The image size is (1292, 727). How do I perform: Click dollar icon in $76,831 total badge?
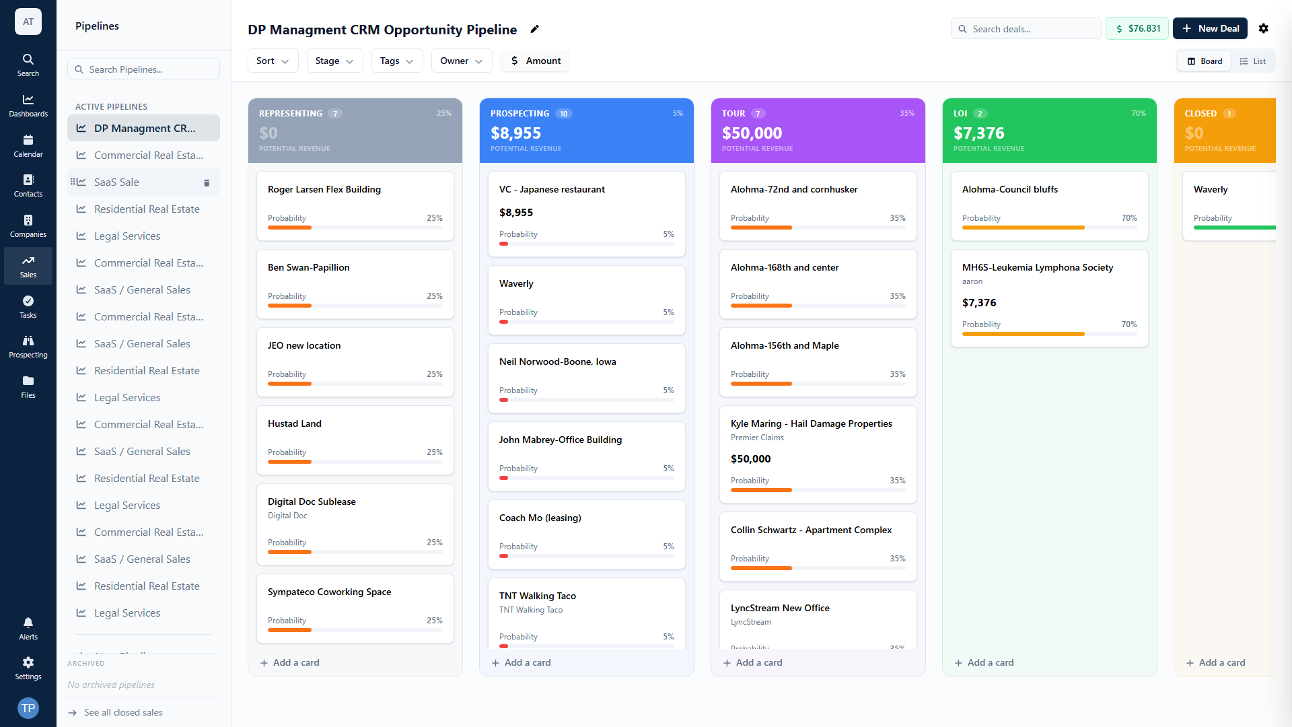click(x=1119, y=29)
